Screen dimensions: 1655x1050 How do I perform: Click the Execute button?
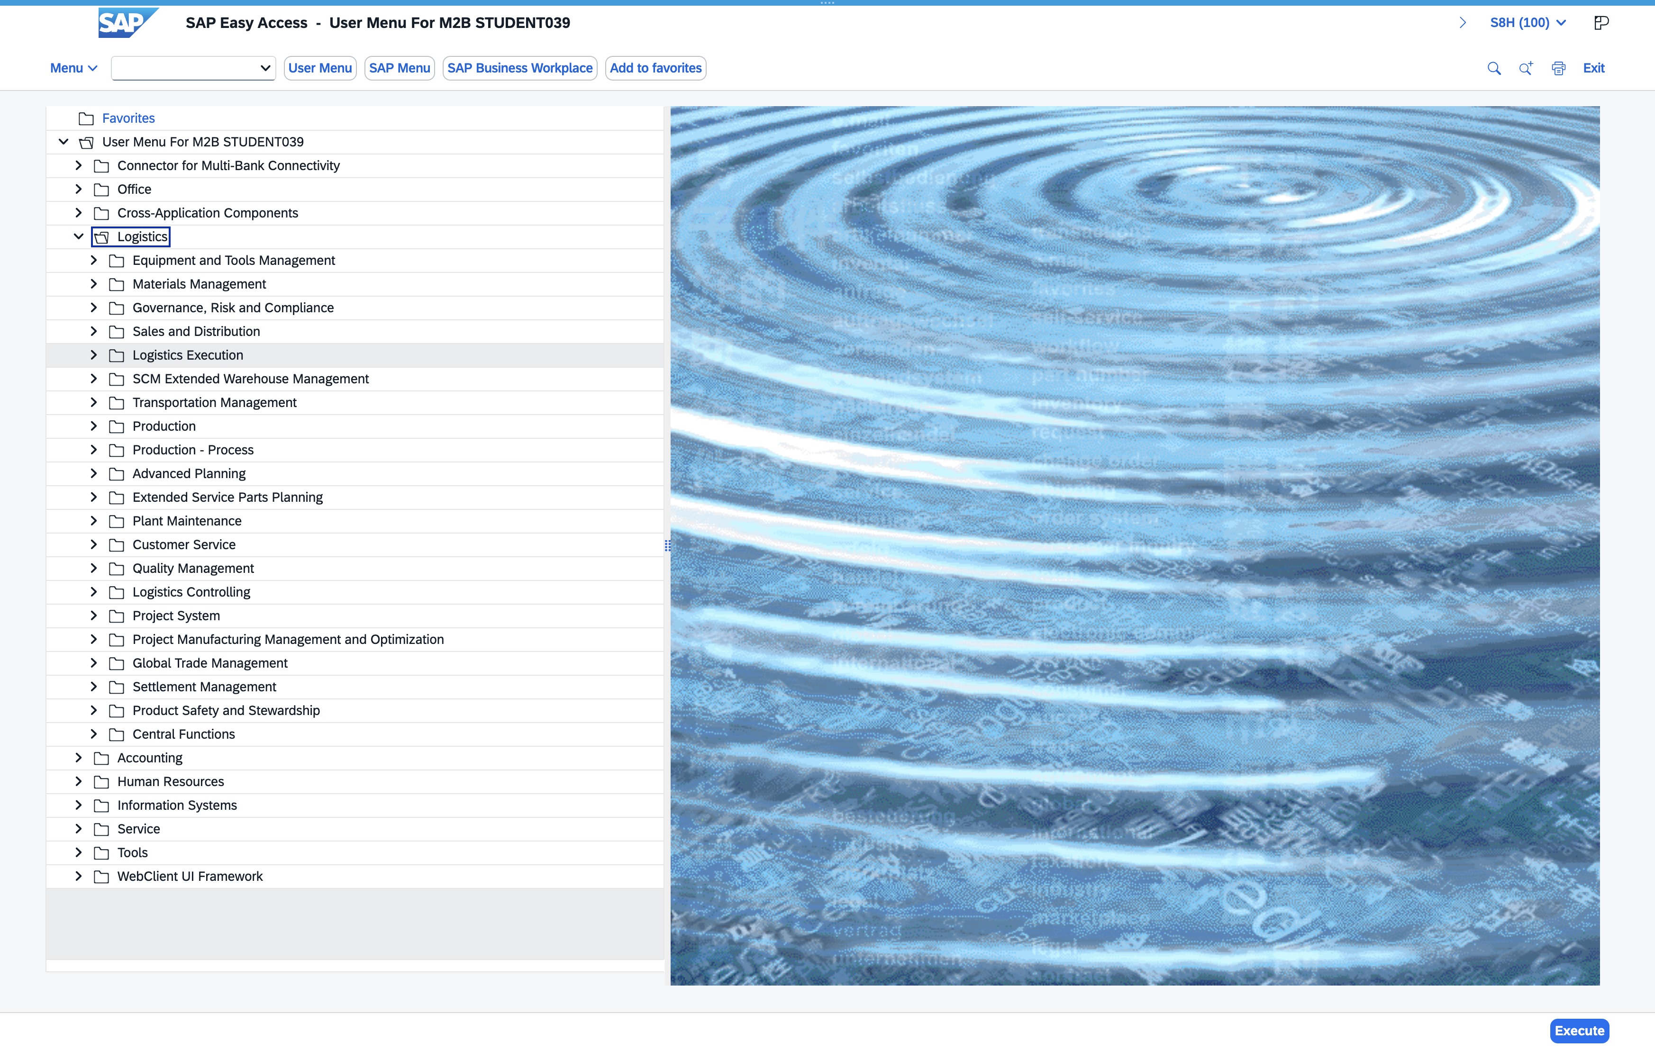point(1579,1031)
